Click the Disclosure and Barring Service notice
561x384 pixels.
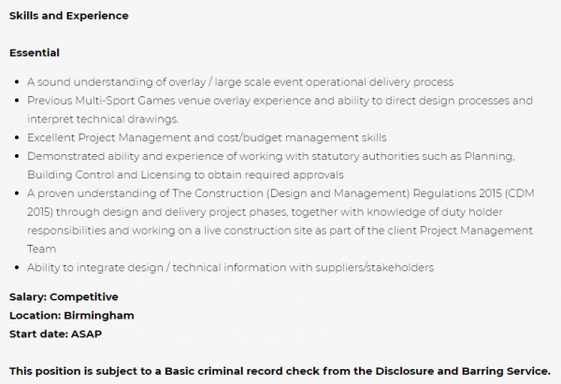280,372
